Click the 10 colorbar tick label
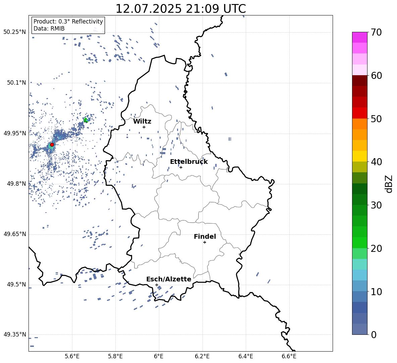This screenshot has height=363, width=397. [x=376, y=291]
